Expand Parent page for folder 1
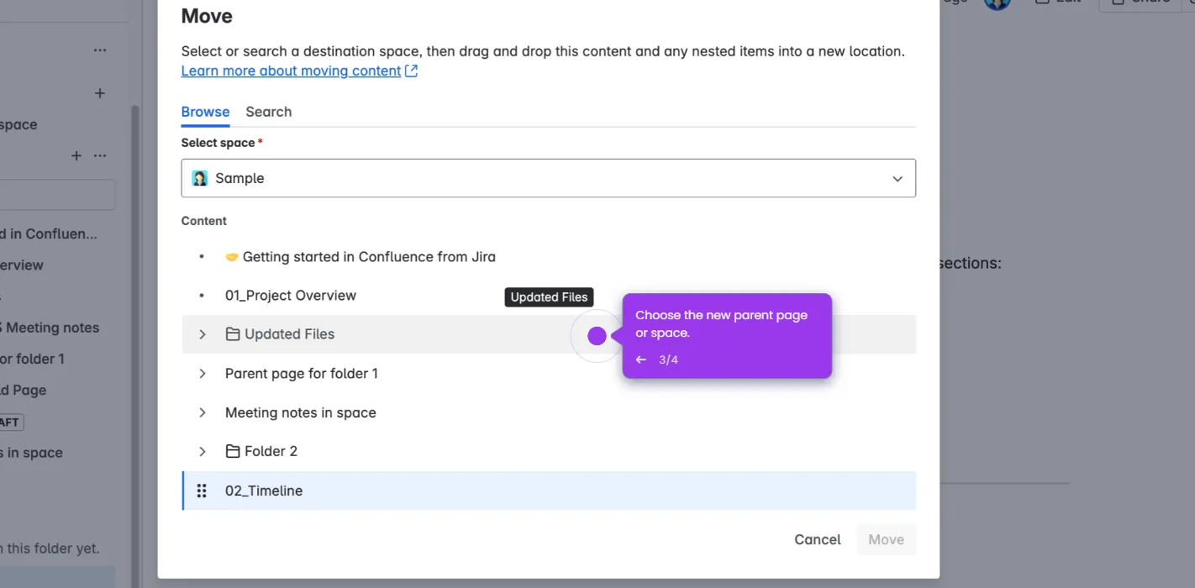This screenshot has height=588, width=1195. click(x=202, y=373)
